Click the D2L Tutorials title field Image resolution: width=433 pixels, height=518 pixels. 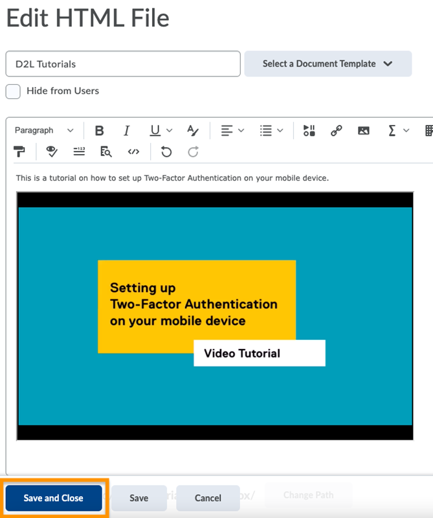(123, 64)
